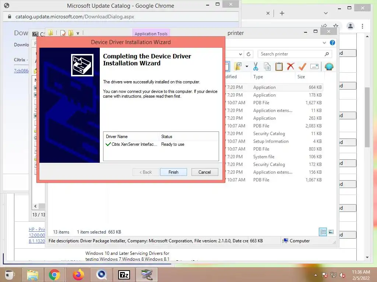The height and width of the screenshot is (282, 377).
Task: Select the 1,627 KB PDB File row
Action: (274, 103)
